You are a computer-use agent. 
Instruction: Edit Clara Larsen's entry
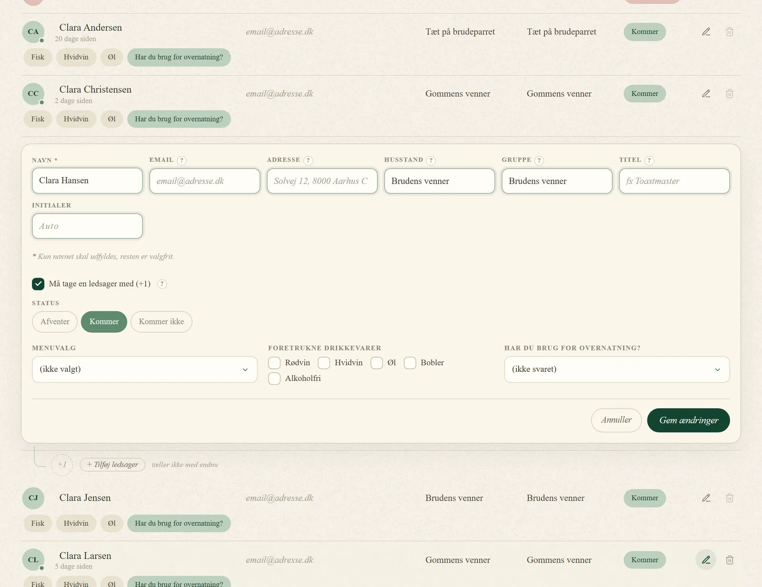coord(706,560)
